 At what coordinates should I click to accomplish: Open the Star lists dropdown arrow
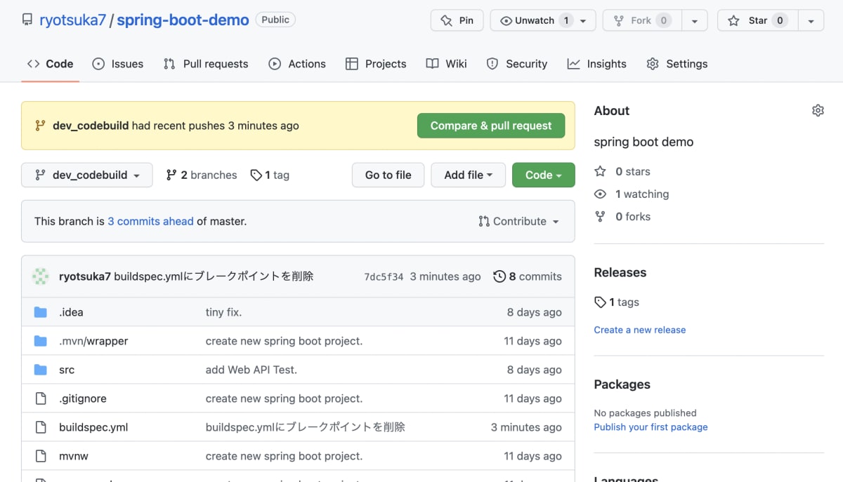[811, 20]
